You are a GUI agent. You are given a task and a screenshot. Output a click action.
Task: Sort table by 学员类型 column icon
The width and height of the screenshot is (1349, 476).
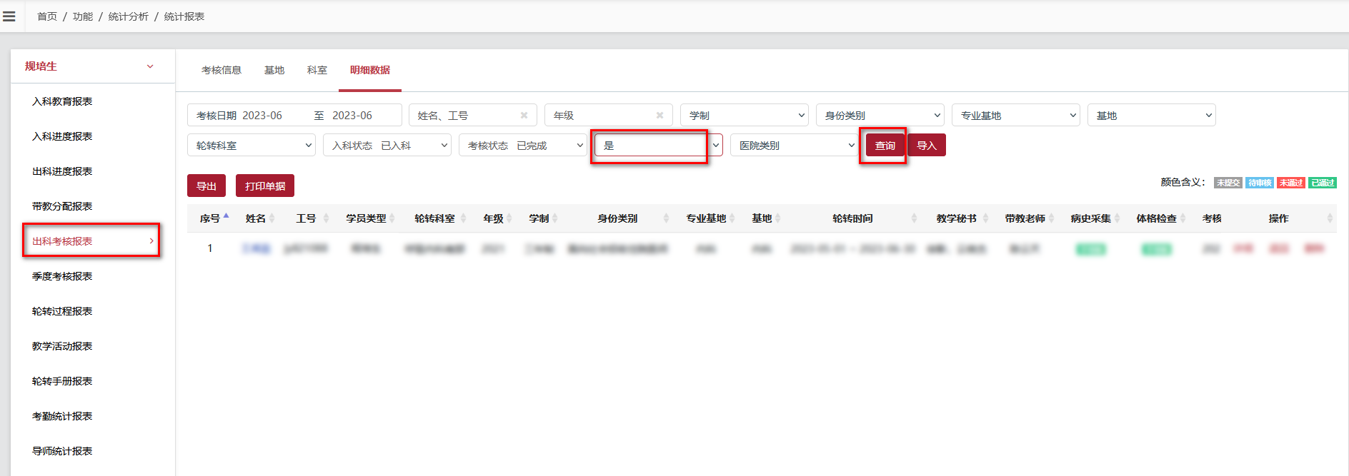[392, 218]
